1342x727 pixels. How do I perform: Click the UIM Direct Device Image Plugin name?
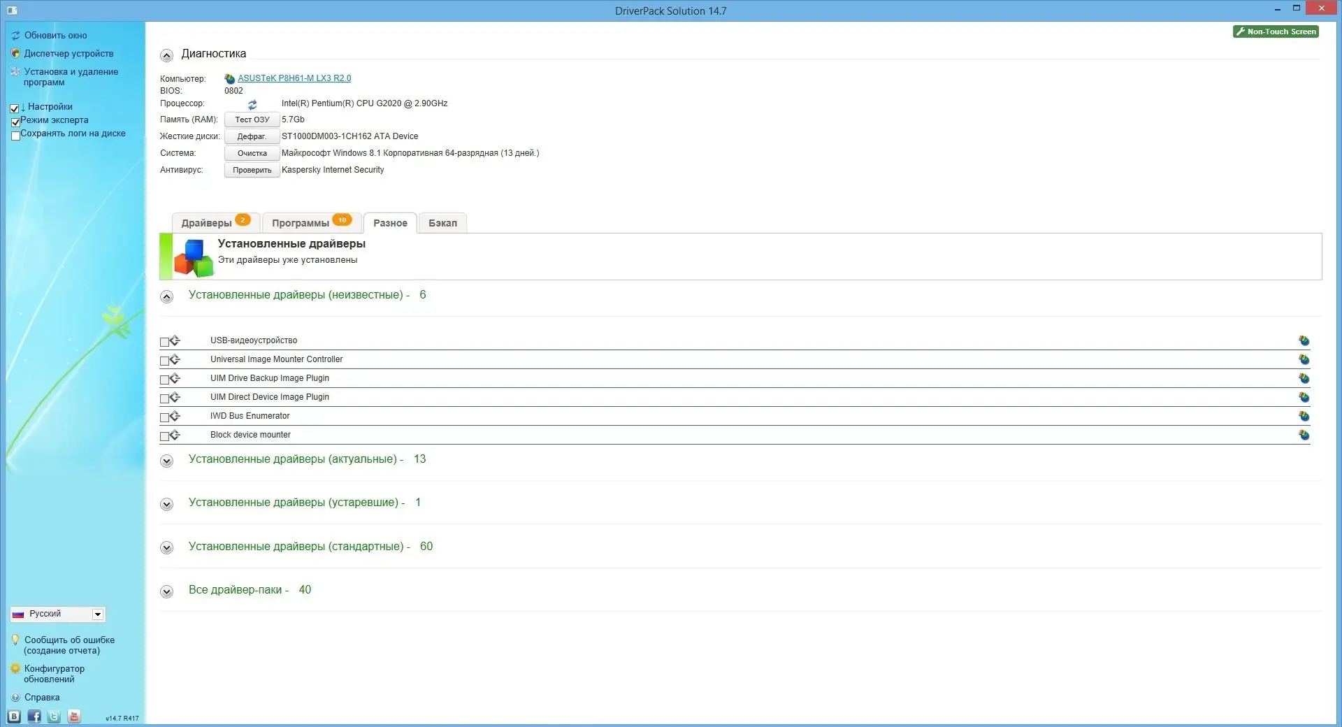pyautogui.click(x=270, y=397)
